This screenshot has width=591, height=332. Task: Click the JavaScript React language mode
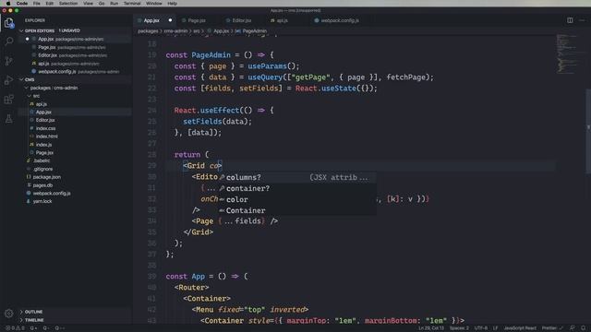[520, 328]
